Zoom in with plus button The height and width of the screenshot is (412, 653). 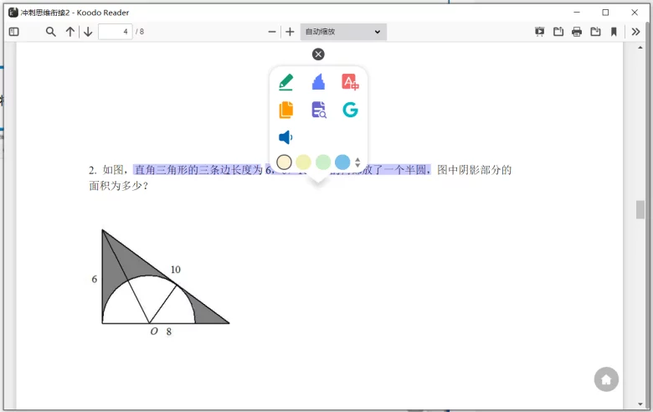pyautogui.click(x=290, y=32)
